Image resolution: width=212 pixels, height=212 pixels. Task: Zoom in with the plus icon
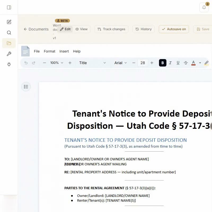[70, 63]
